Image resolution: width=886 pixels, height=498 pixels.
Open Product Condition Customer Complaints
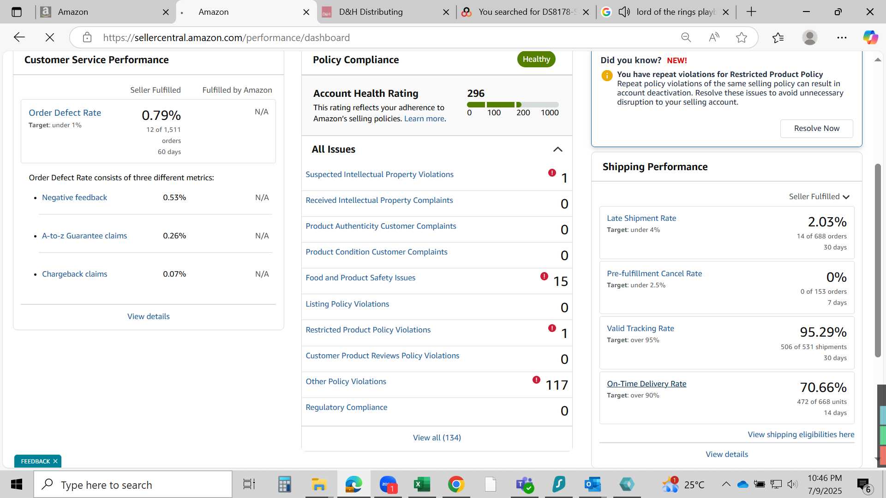(377, 252)
